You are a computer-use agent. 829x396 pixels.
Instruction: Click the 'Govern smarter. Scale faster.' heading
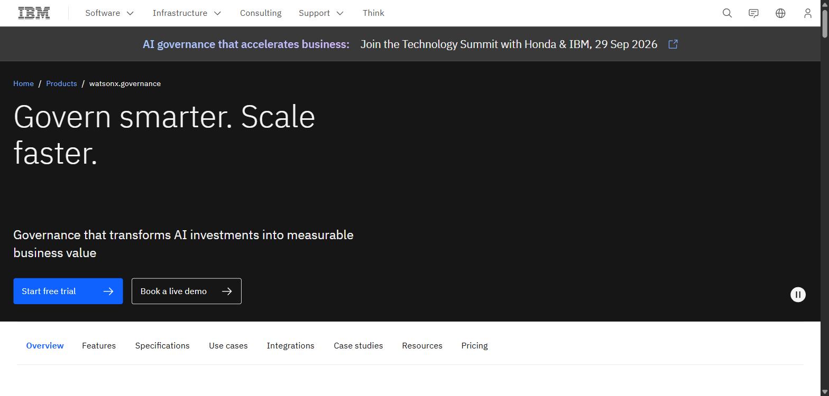point(164,135)
